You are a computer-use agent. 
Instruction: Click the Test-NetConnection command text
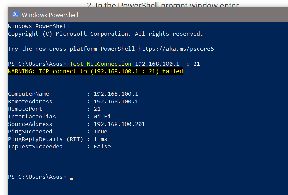pyautogui.click(x=101, y=64)
